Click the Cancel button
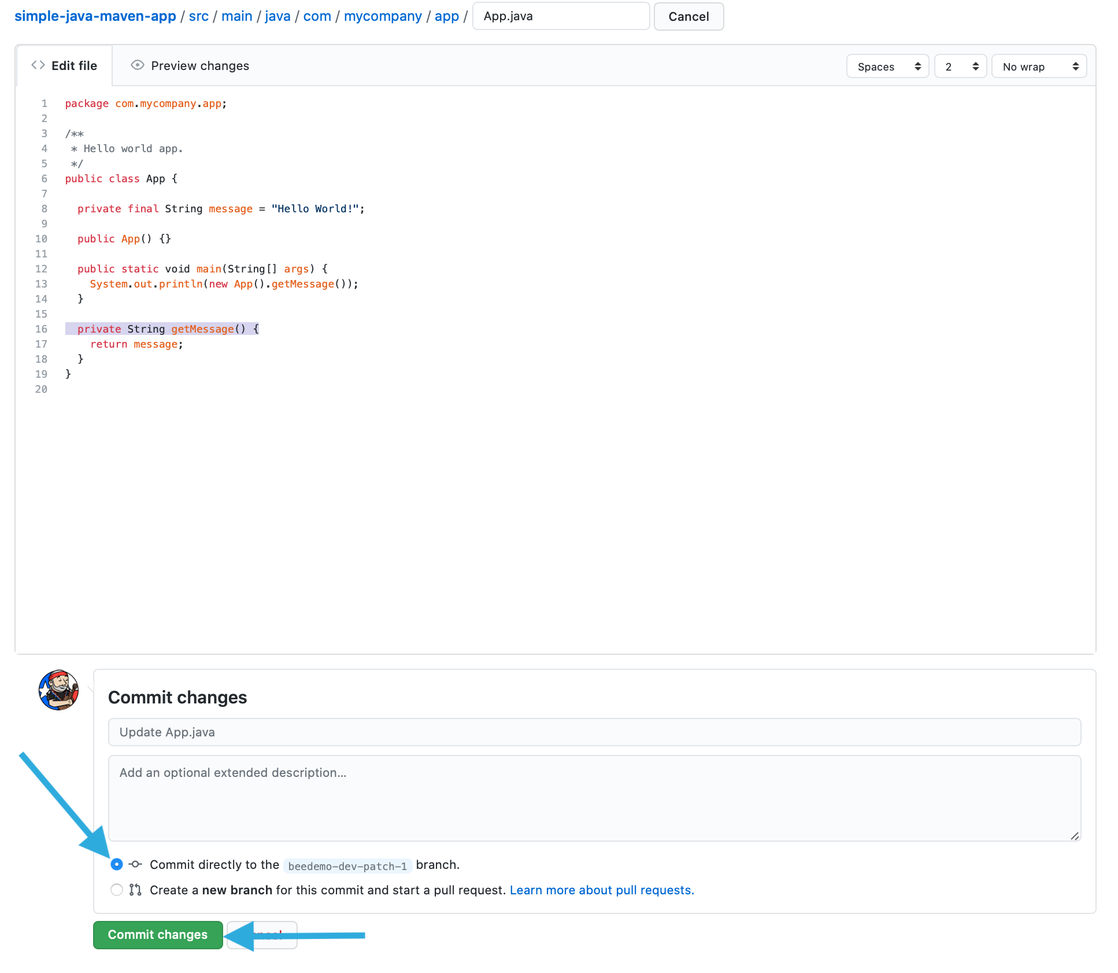 click(689, 16)
